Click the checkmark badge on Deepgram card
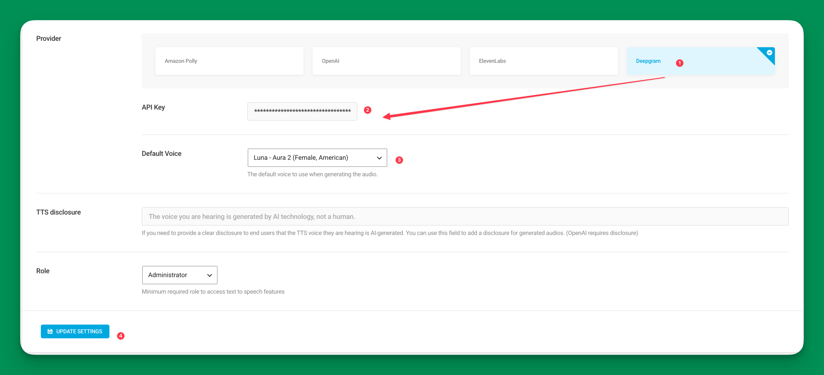Image resolution: width=824 pixels, height=375 pixels. (769, 53)
